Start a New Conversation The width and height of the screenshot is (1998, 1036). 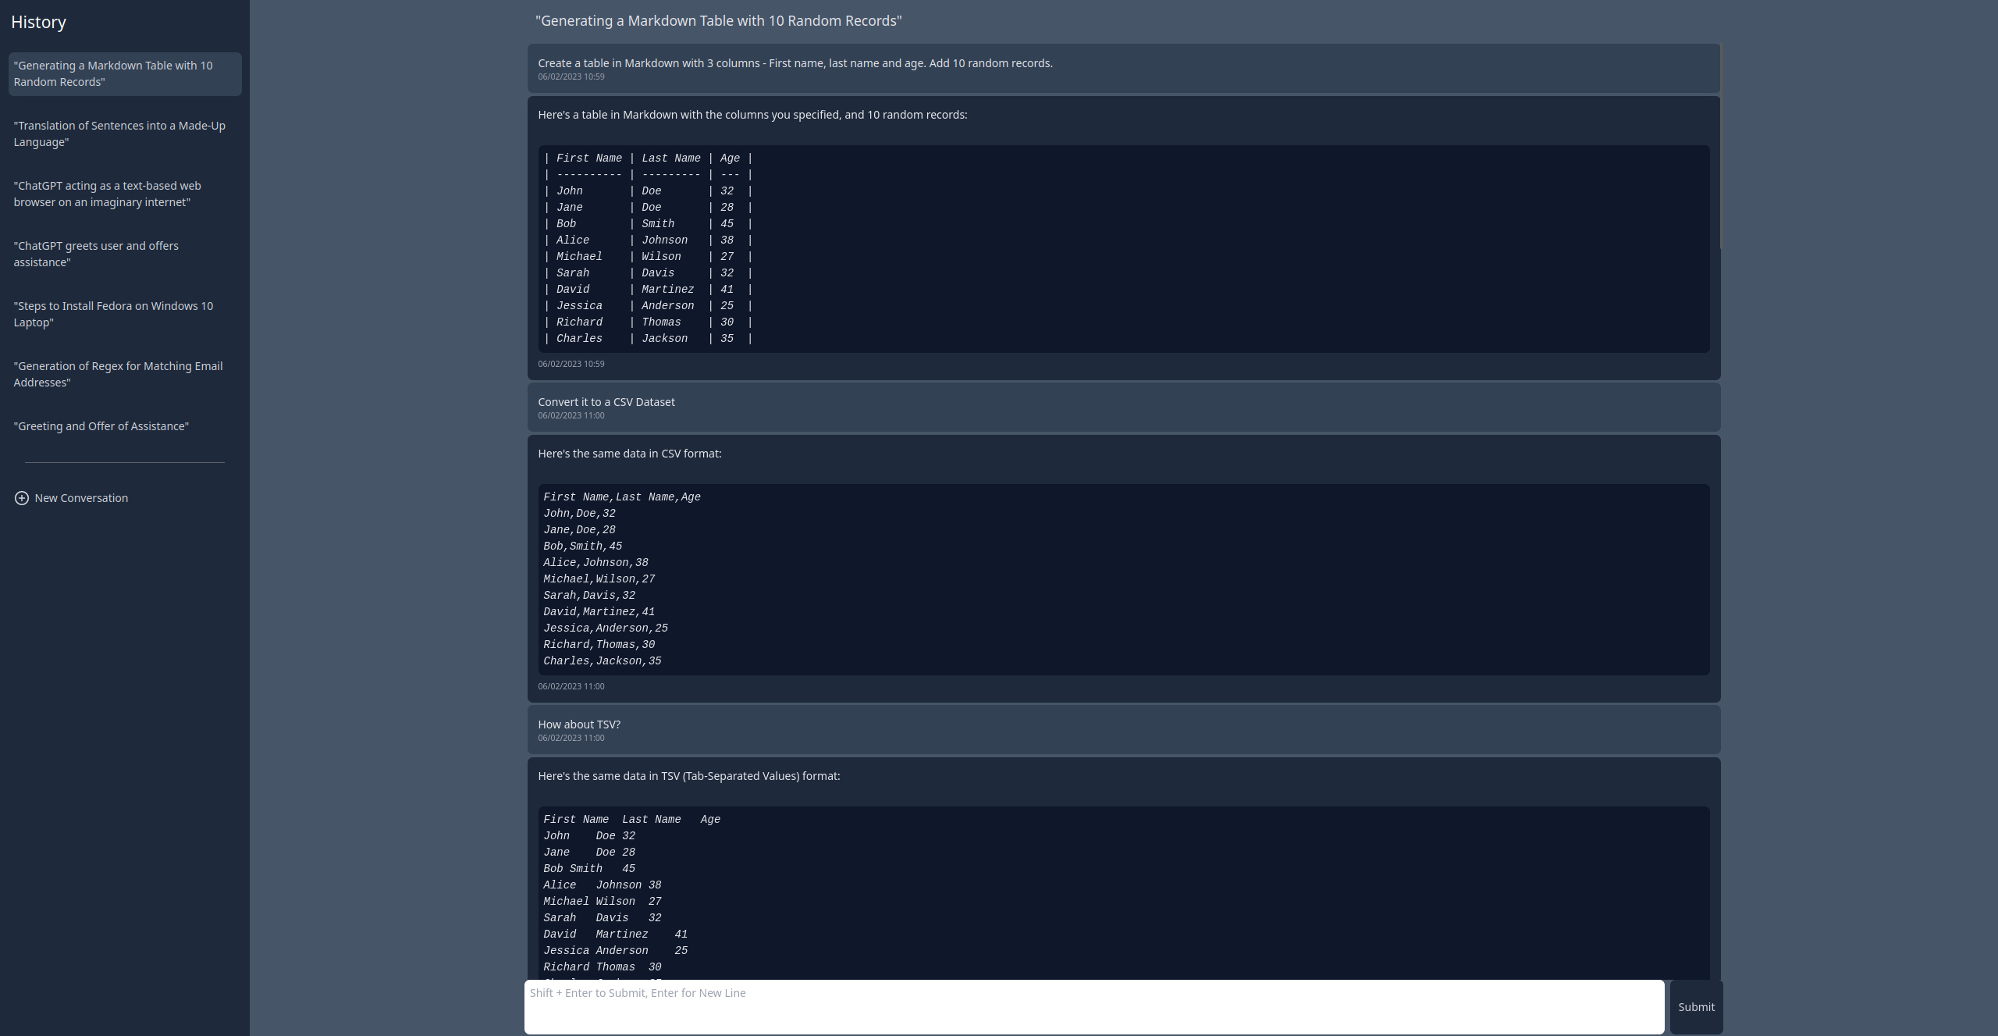point(81,498)
